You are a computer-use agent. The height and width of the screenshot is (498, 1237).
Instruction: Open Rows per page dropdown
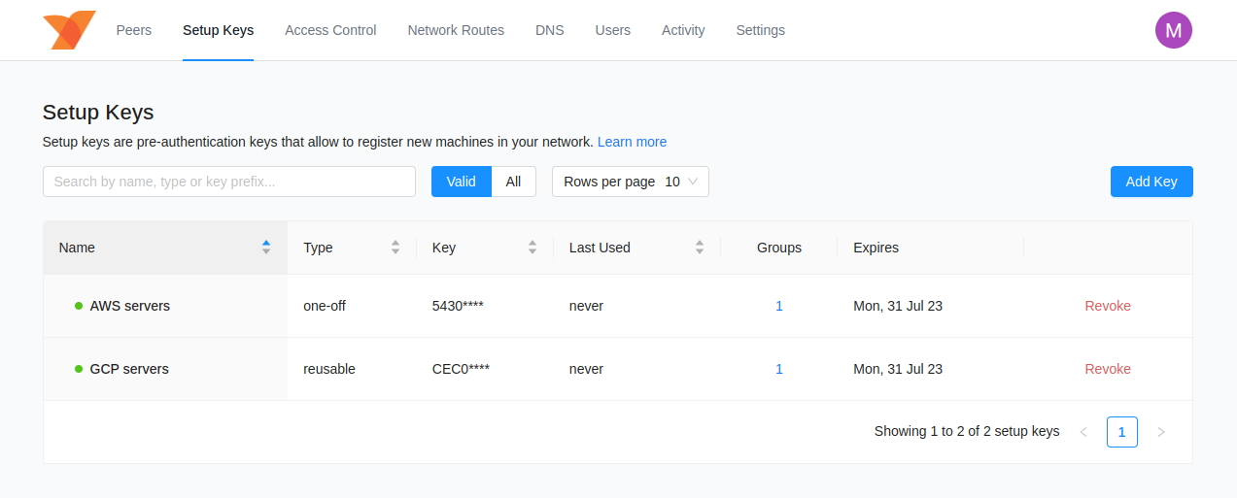pyautogui.click(x=630, y=182)
